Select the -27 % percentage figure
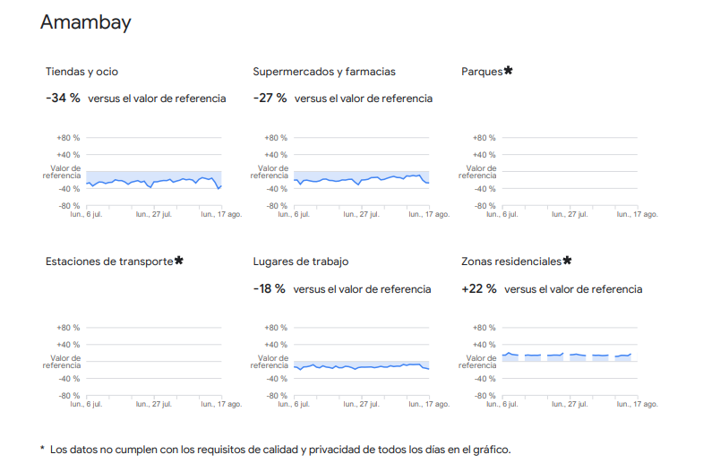The height and width of the screenshot is (463, 703). (x=270, y=98)
